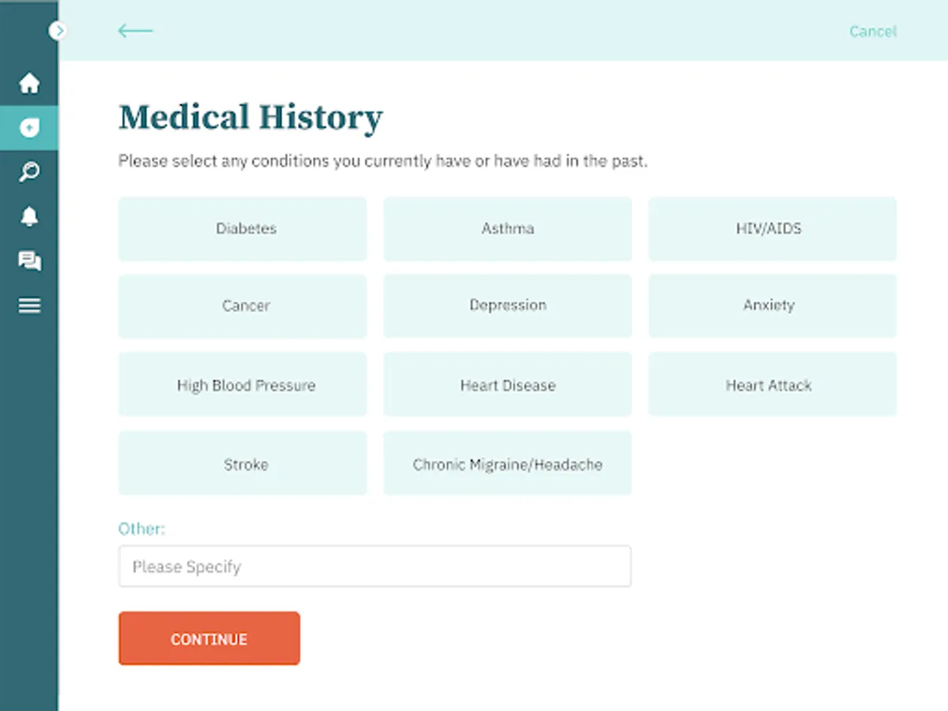Select Chronic Migraine/Headache tile
948x711 pixels.
(507, 464)
